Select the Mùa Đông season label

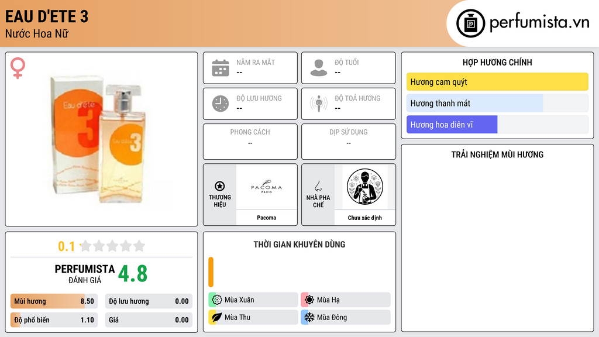coord(332,317)
